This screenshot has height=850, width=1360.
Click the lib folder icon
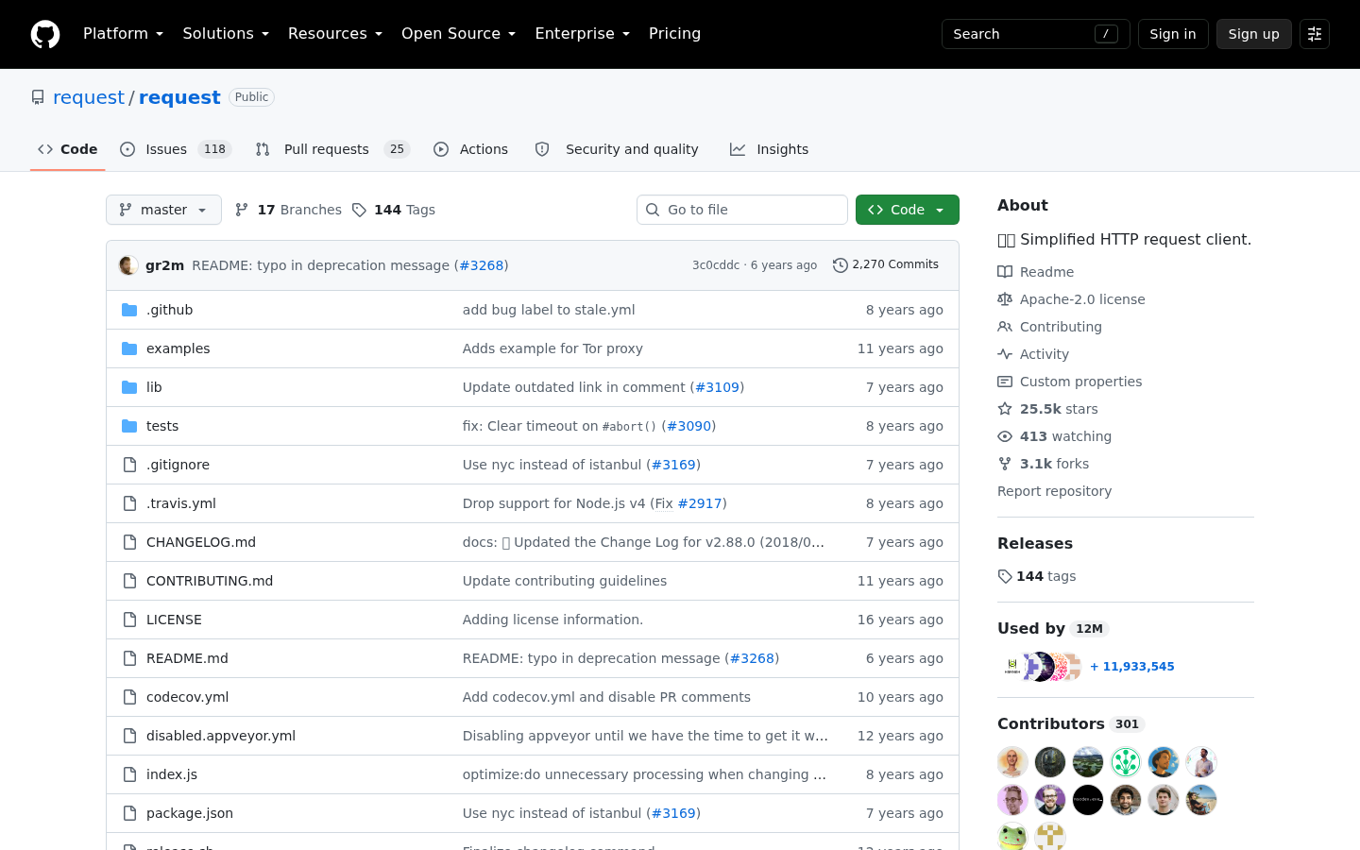pyautogui.click(x=129, y=387)
